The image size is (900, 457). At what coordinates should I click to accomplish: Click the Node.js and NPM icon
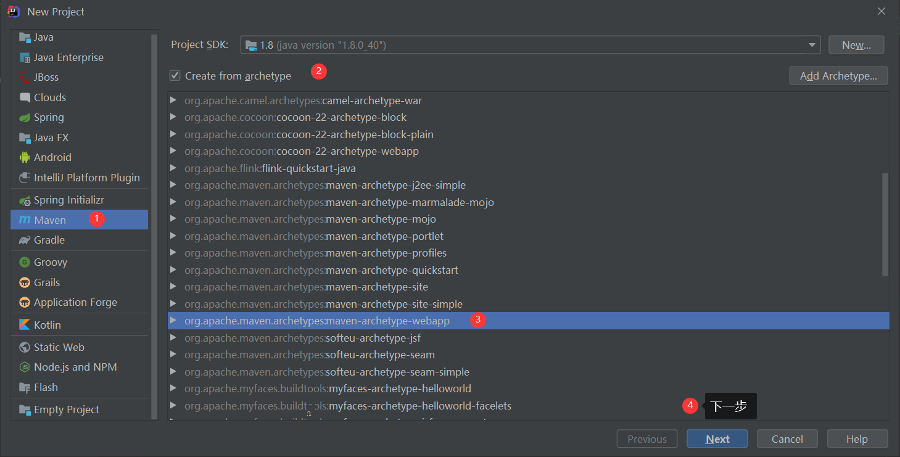[x=25, y=367]
